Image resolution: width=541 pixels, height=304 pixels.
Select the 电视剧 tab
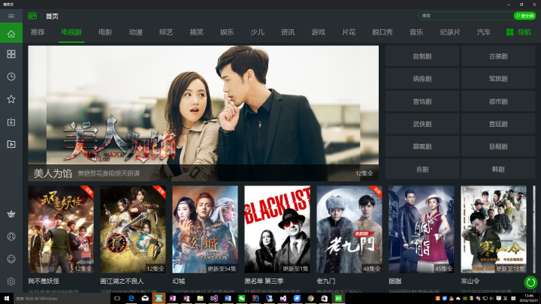(71, 32)
